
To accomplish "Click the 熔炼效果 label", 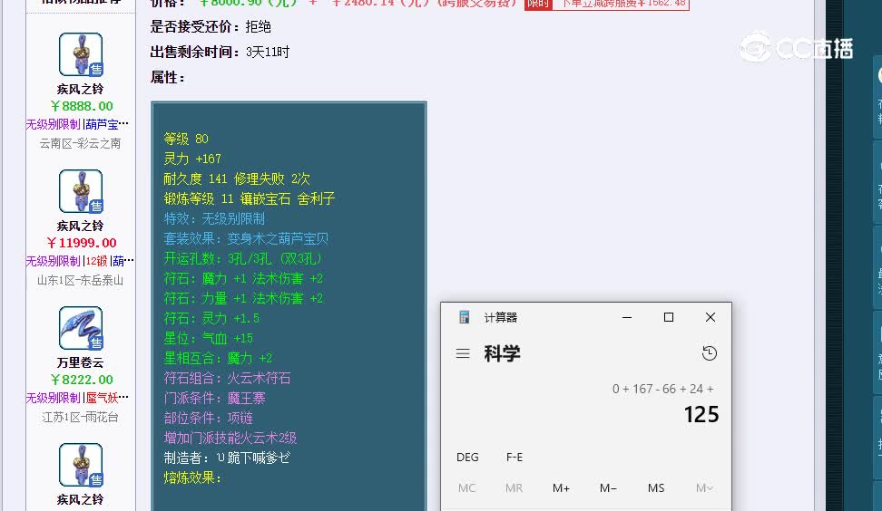I will [x=193, y=477].
